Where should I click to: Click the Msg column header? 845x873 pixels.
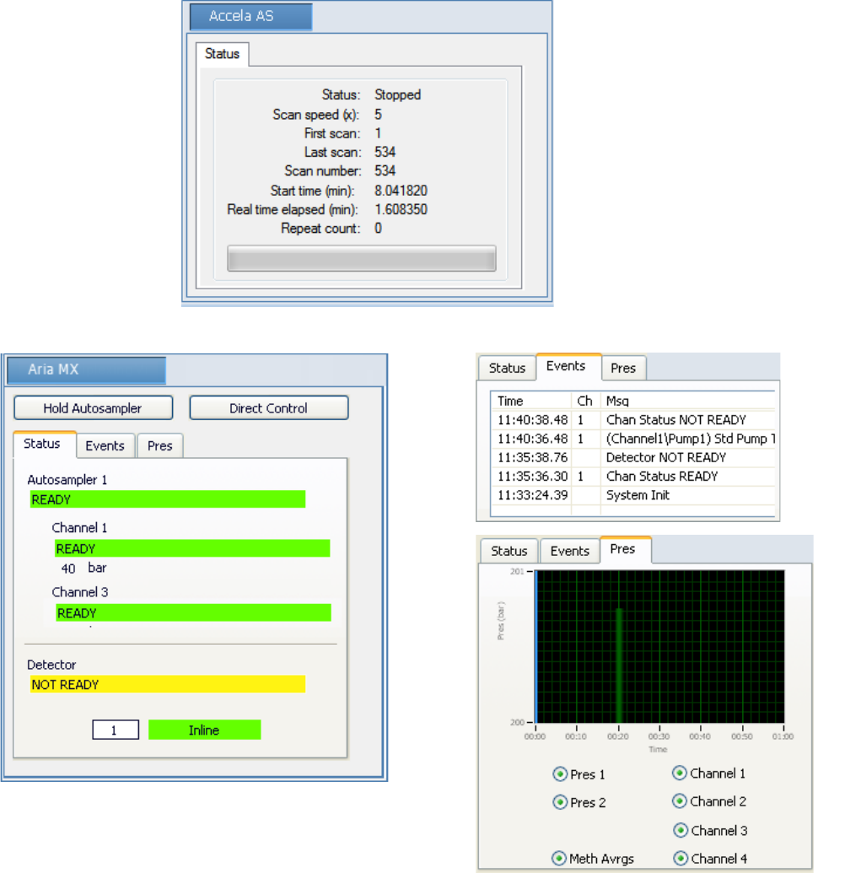[x=688, y=401]
